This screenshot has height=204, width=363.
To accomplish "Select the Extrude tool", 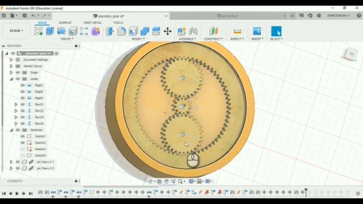I will tap(50, 31).
